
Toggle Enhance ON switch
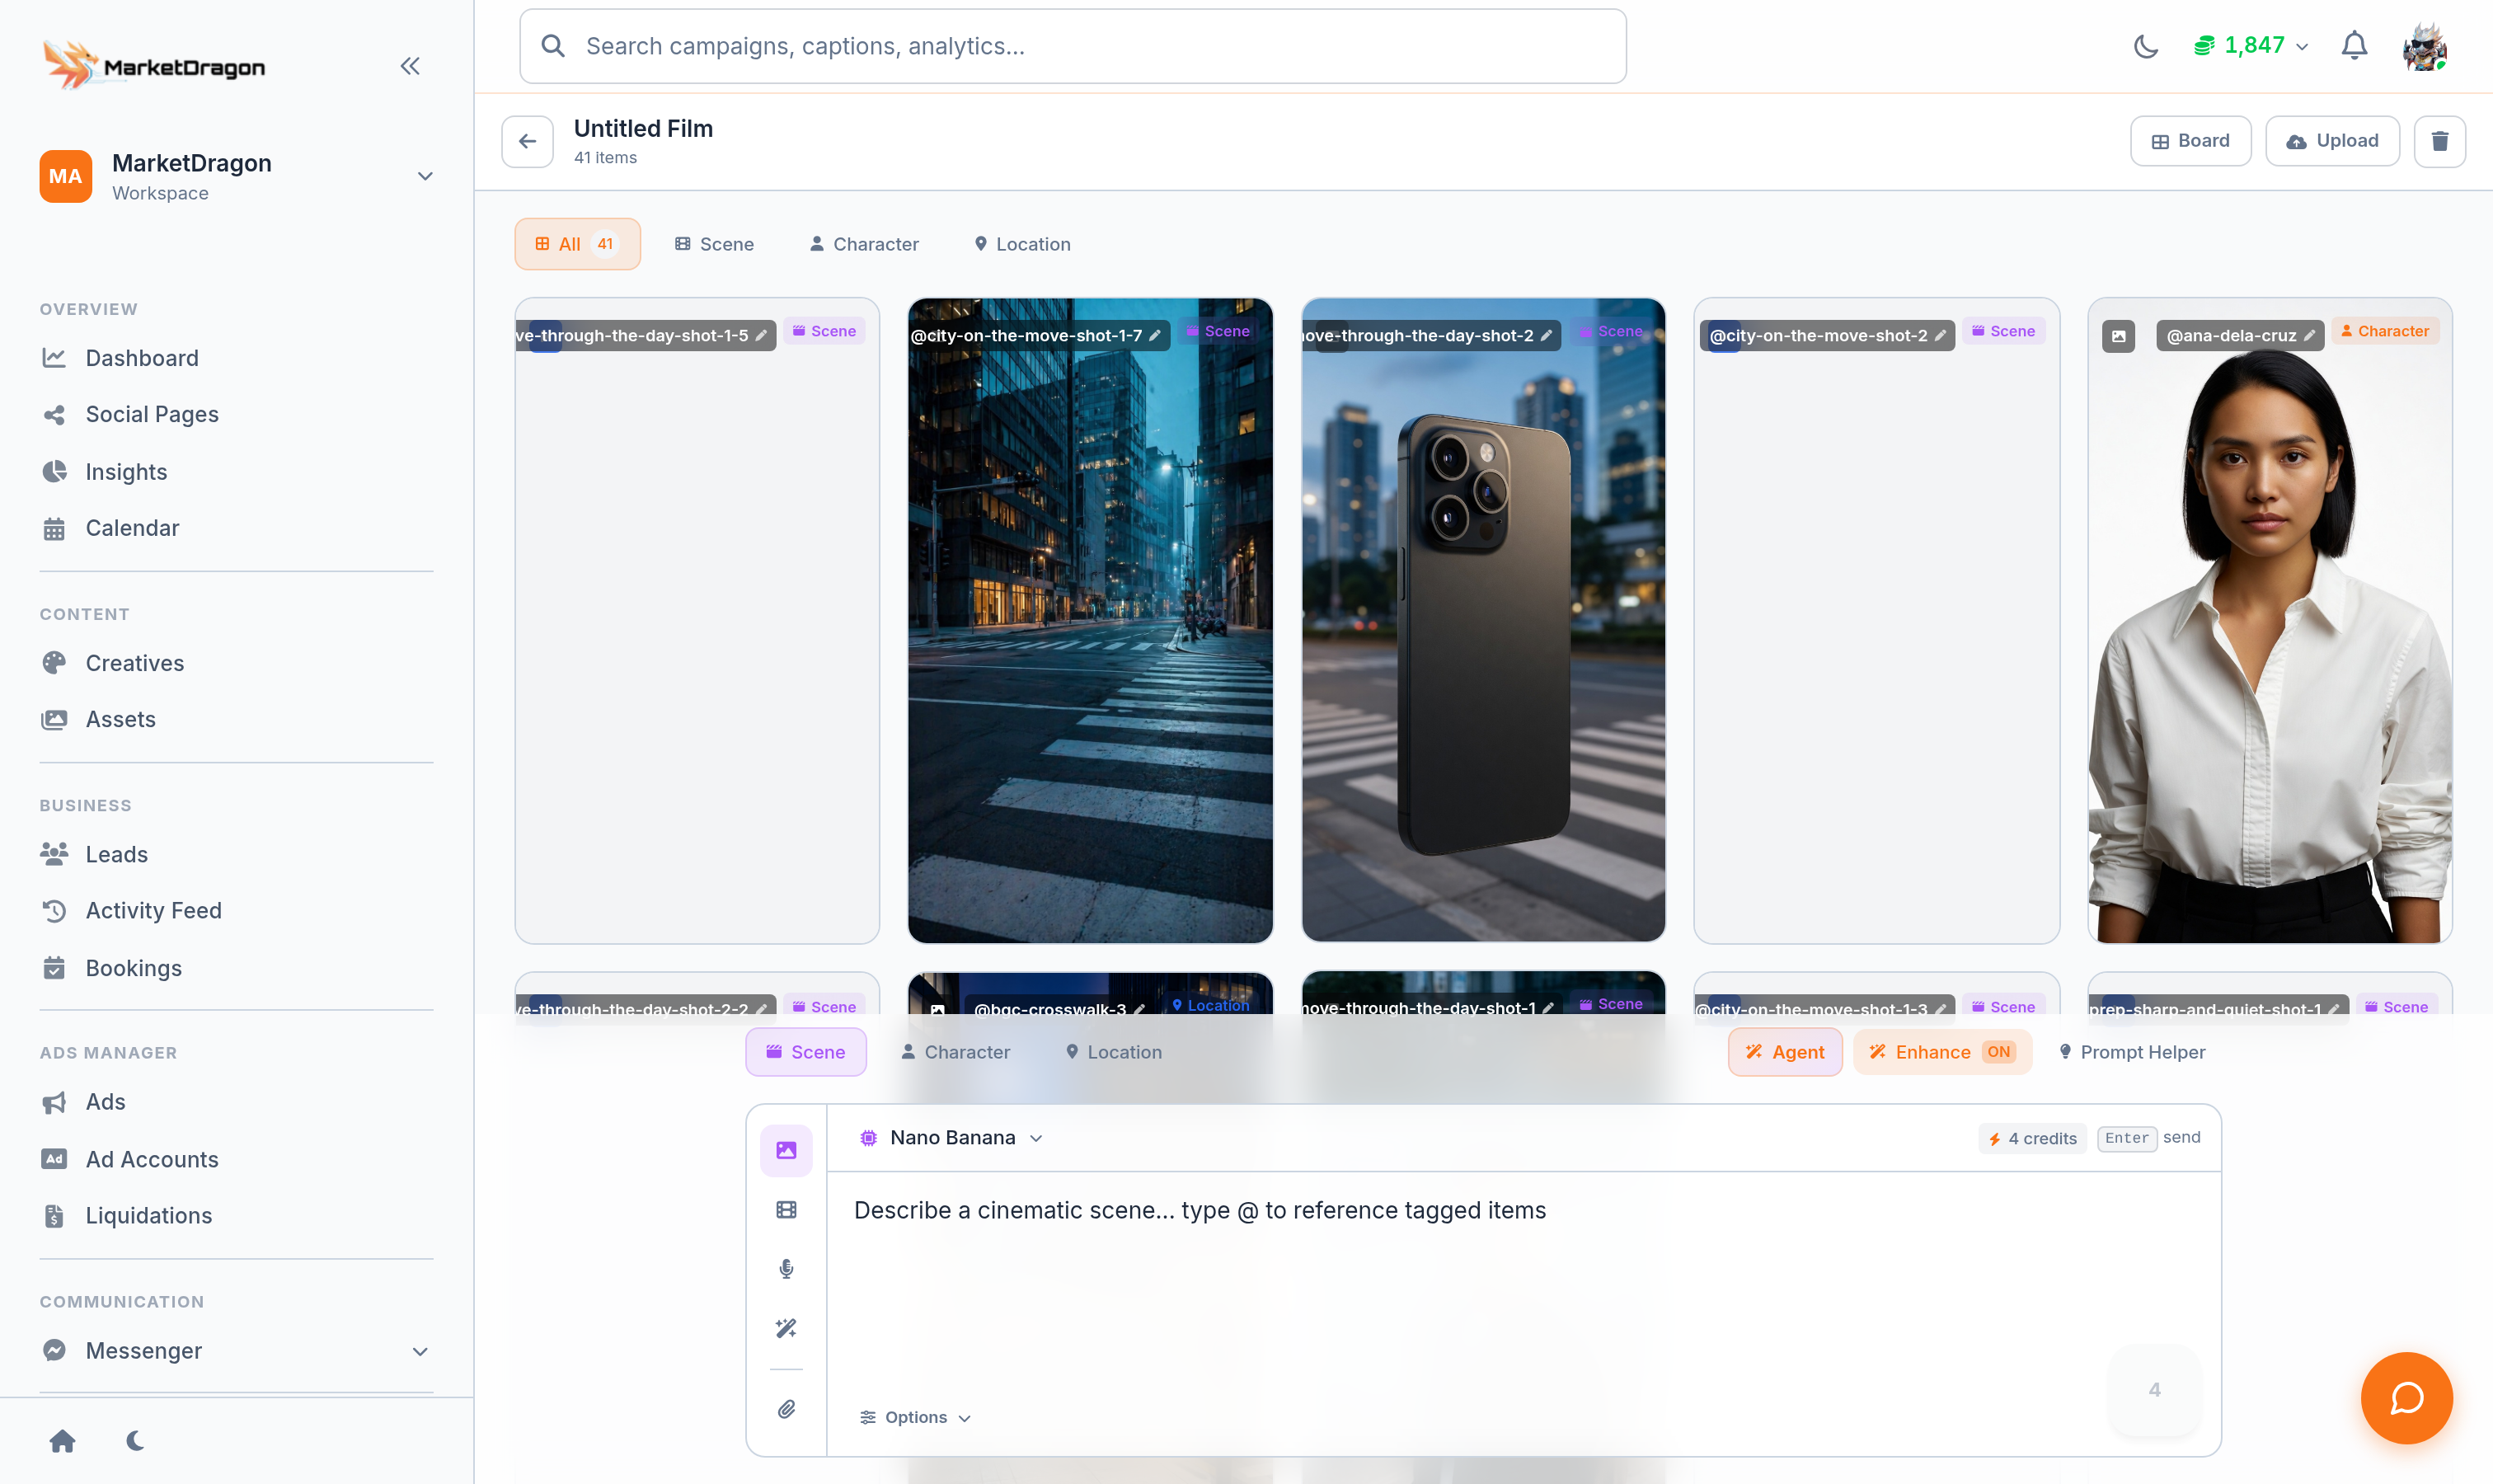[1942, 1052]
